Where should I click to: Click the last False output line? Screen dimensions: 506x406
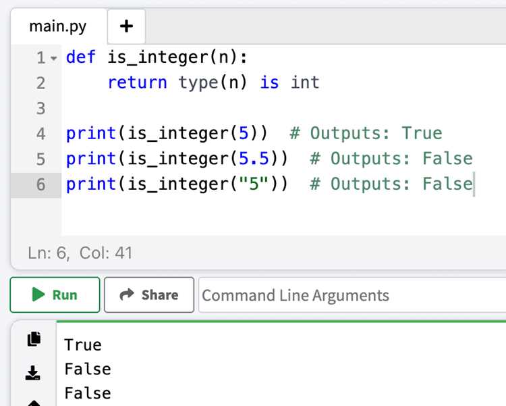pyautogui.click(x=88, y=393)
